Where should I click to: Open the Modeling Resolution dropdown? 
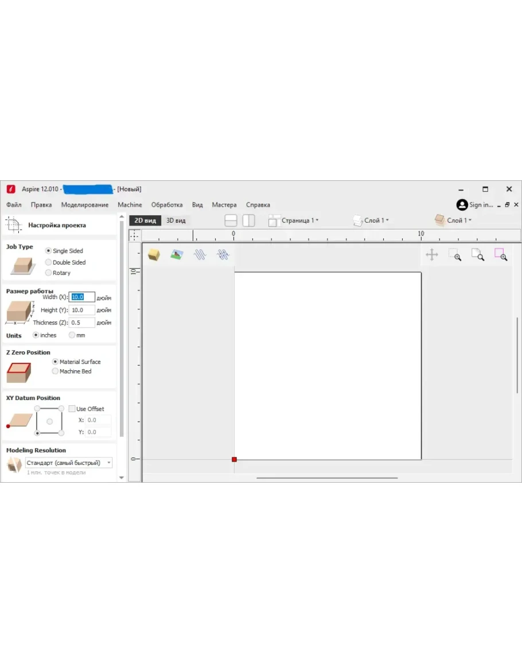click(69, 463)
